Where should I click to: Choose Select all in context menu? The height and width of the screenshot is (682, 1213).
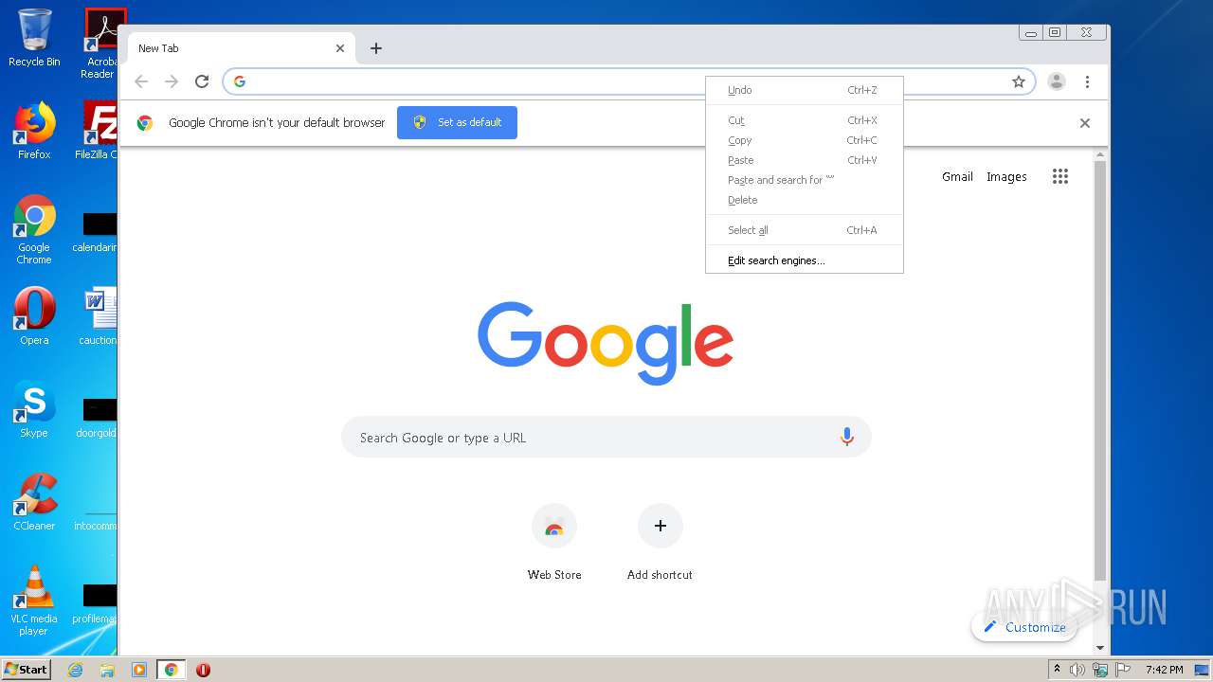[805, 230]
